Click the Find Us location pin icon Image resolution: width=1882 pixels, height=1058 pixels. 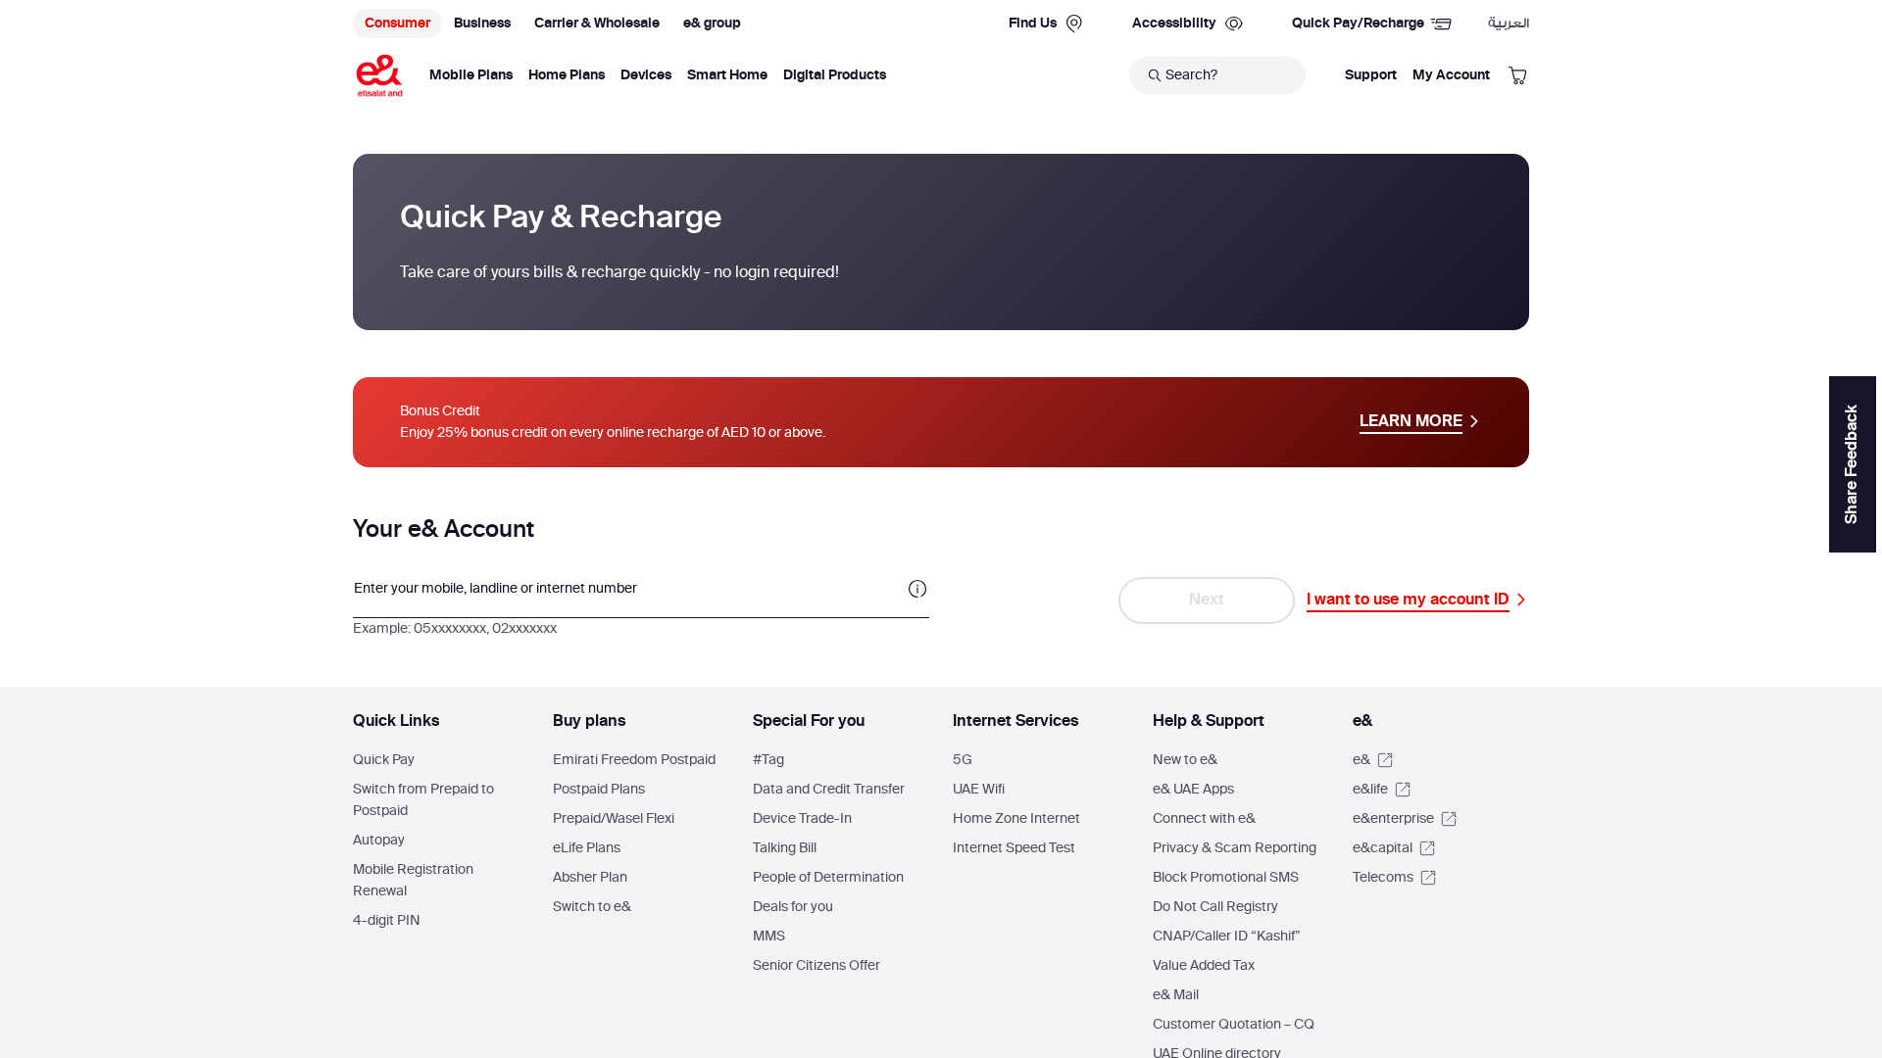pos(1074,24)
